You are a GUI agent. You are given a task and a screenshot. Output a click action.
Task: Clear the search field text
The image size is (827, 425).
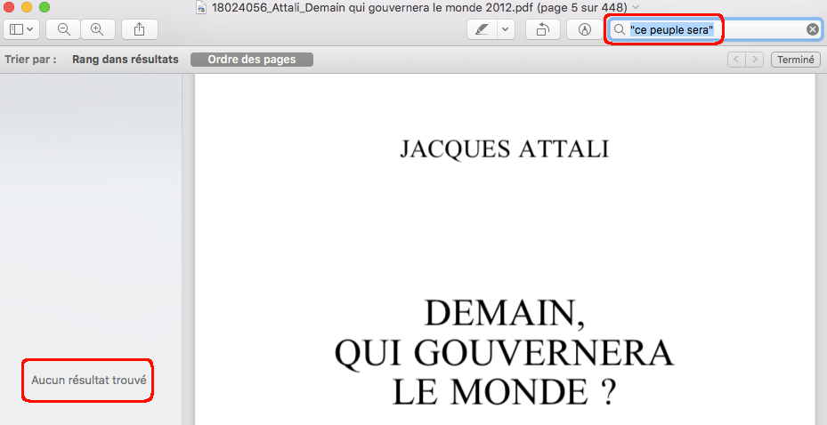(x=813, y=30)
